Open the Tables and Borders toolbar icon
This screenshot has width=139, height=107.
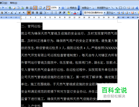(x=14, y=8)
